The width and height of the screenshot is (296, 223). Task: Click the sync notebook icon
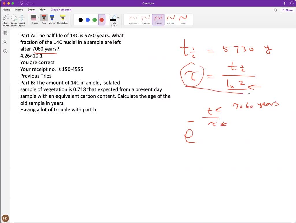point(275,10)
